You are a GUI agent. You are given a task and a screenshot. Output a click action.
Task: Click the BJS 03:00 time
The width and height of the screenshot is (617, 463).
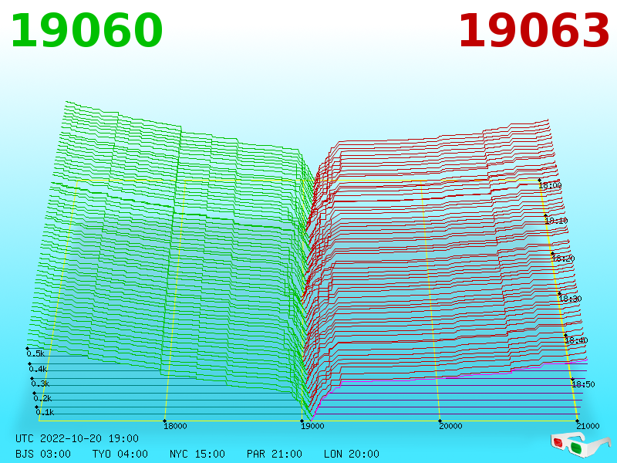click(x=43, y=454)
